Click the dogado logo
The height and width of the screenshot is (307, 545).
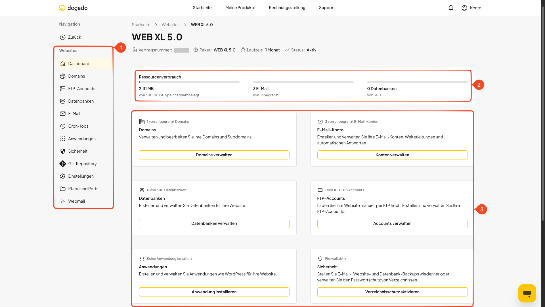[73, 8]
